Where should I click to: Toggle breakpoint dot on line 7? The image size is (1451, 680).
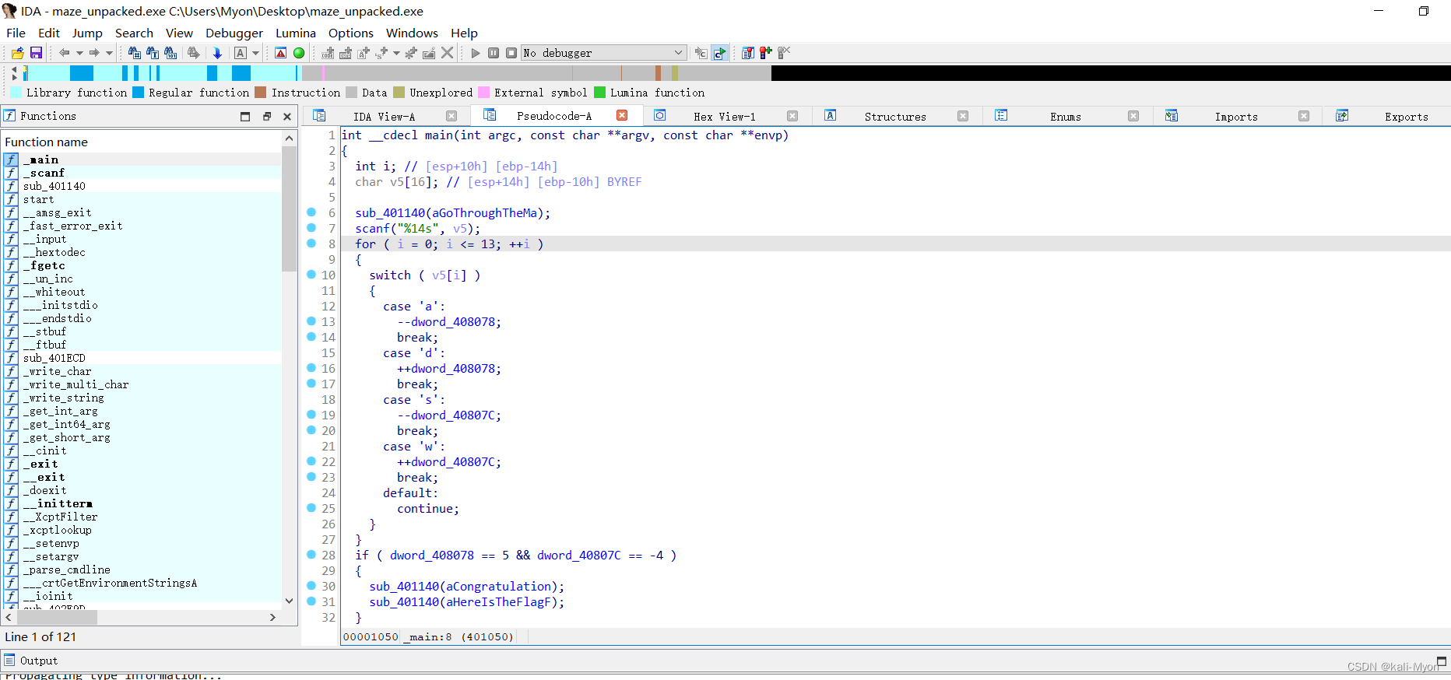[x=311, y=228]
